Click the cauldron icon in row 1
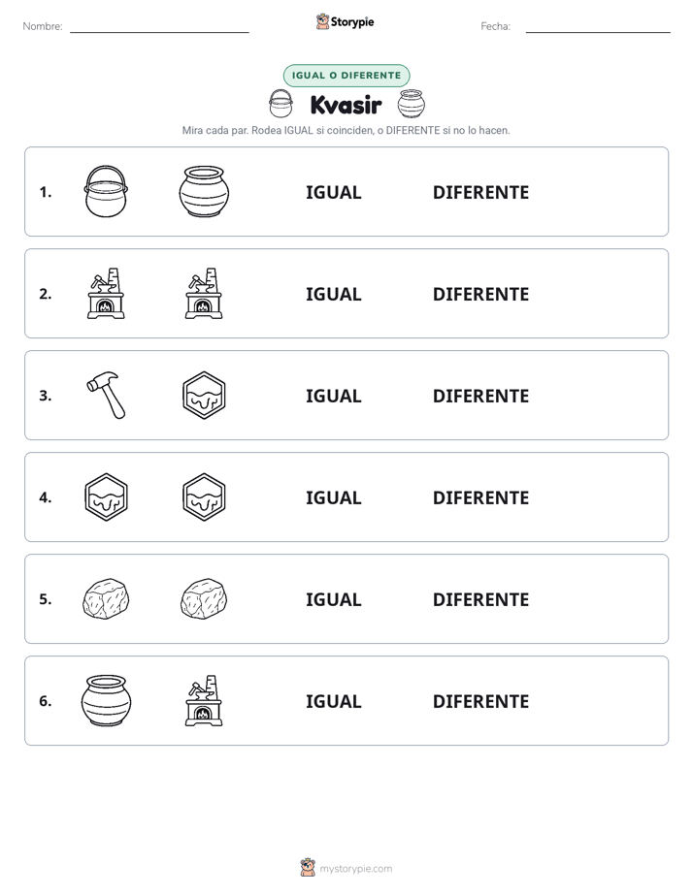Viewport: 693px width, 896px height. (x=106, y=191)
